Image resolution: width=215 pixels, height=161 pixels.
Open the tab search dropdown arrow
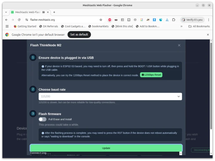[6, 12]
